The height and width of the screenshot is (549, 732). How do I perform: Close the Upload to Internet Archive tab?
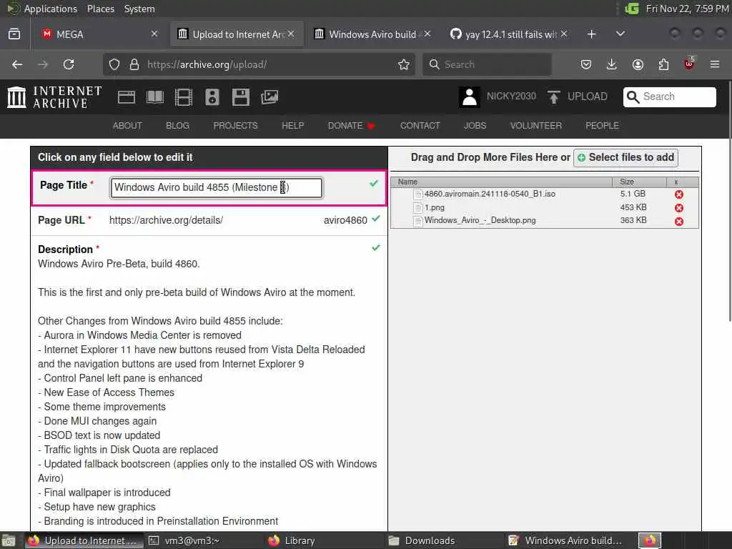pyautogui.click(x=291, y=34)
